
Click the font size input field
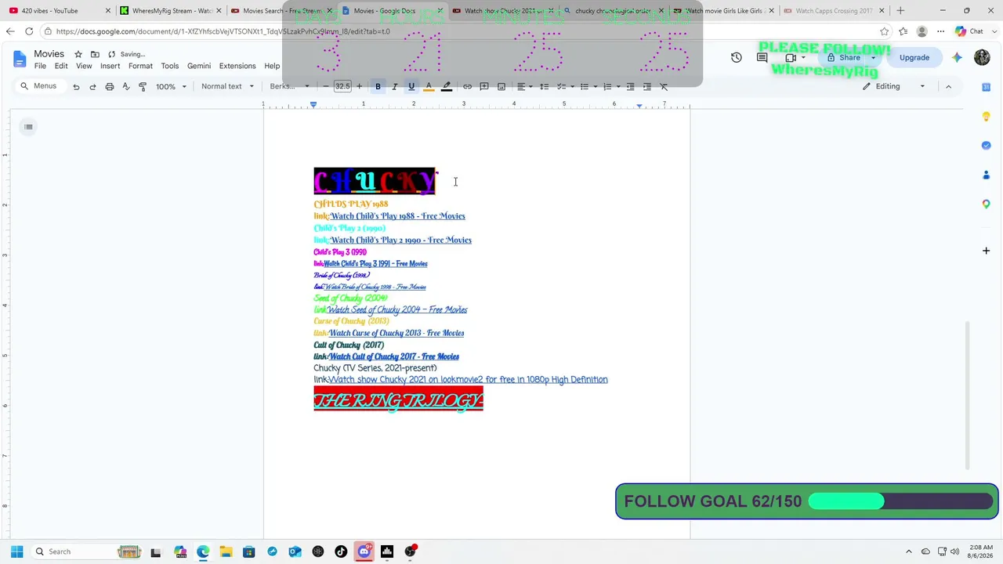tap(342, 86)
